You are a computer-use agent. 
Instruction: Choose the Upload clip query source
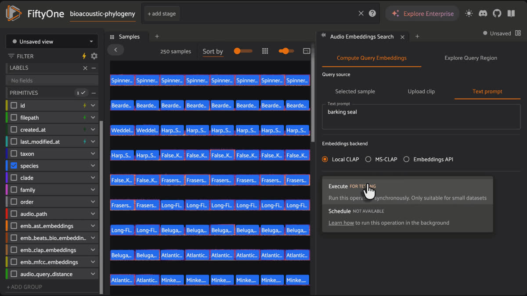(x=421, y=92)
